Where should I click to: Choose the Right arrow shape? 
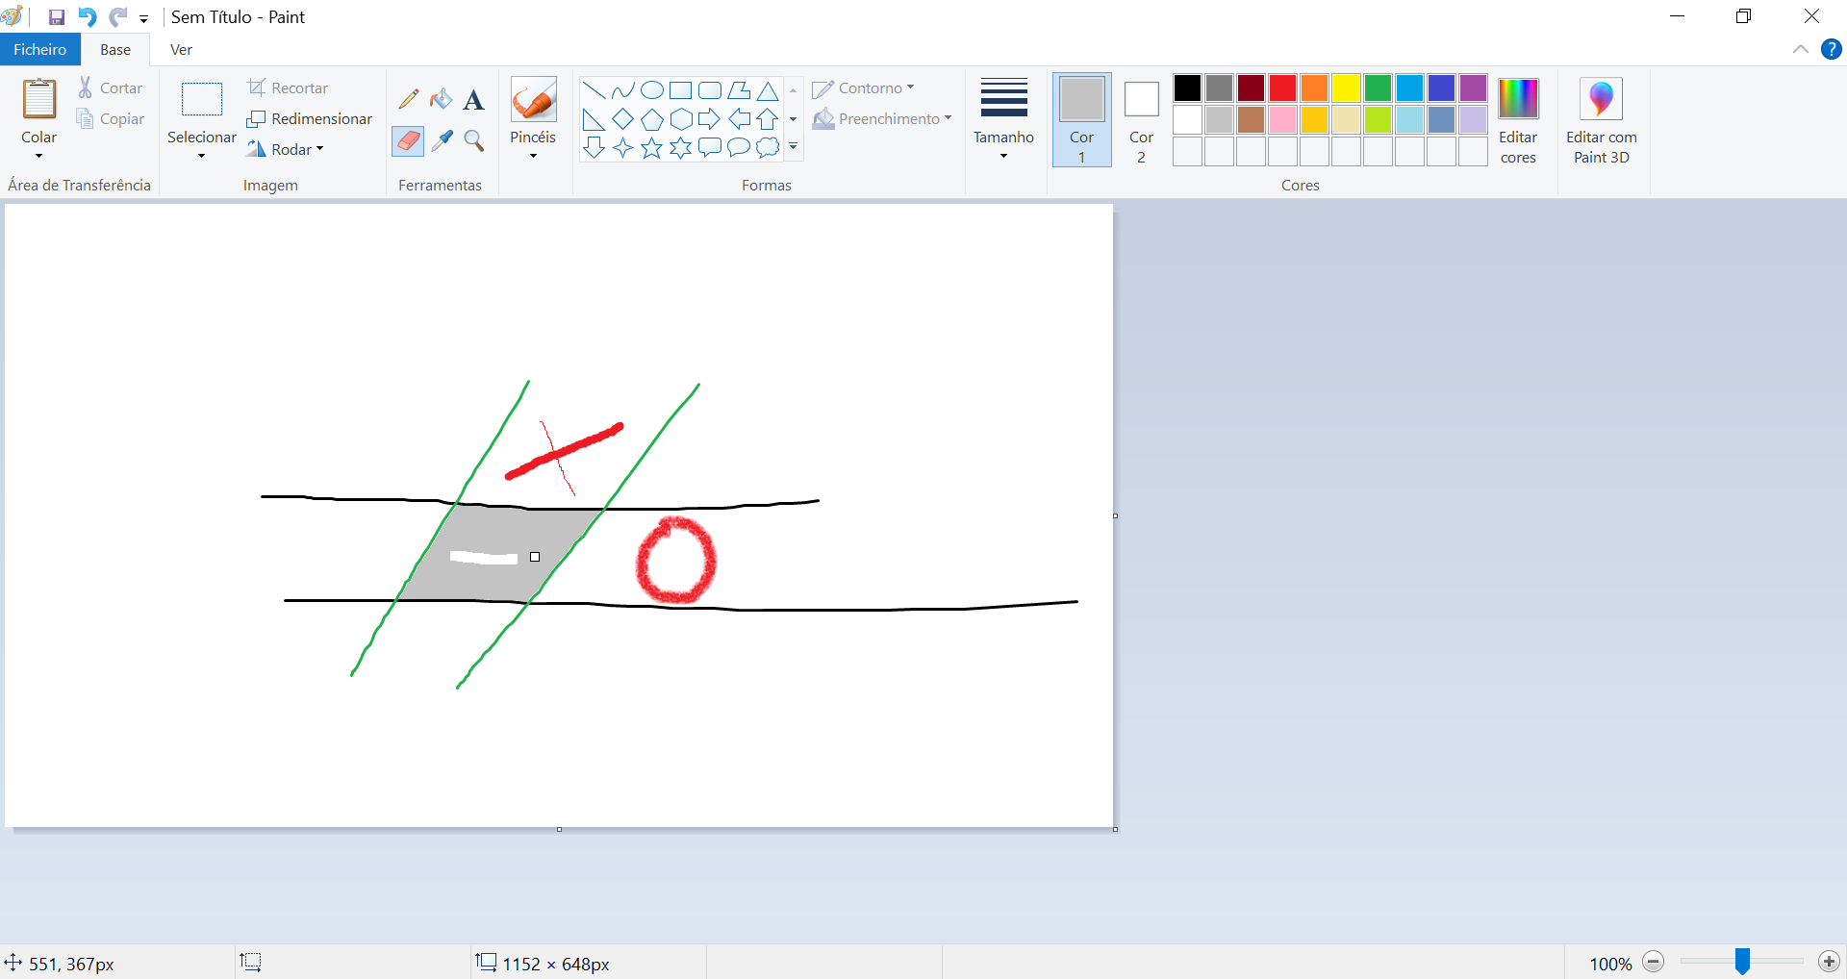point(710,119)
